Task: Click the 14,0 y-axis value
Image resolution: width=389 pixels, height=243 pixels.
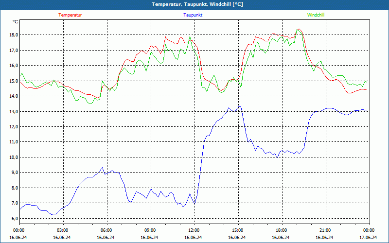Action: point(15,96)
